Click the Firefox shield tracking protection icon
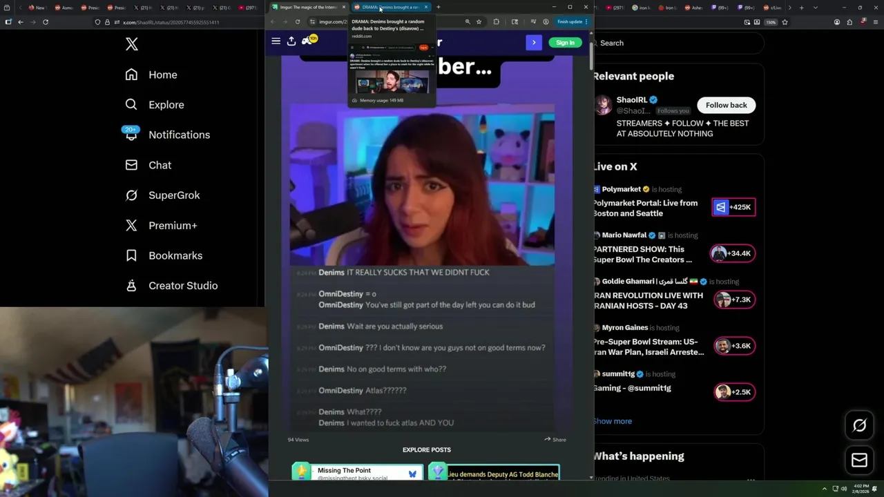Image resolution: width=884 pixels, height=497 pixels. tap(97, 22)
